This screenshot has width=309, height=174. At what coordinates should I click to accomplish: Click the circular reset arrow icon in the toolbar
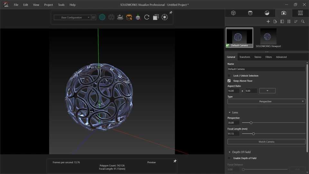[x=147, y=17]
